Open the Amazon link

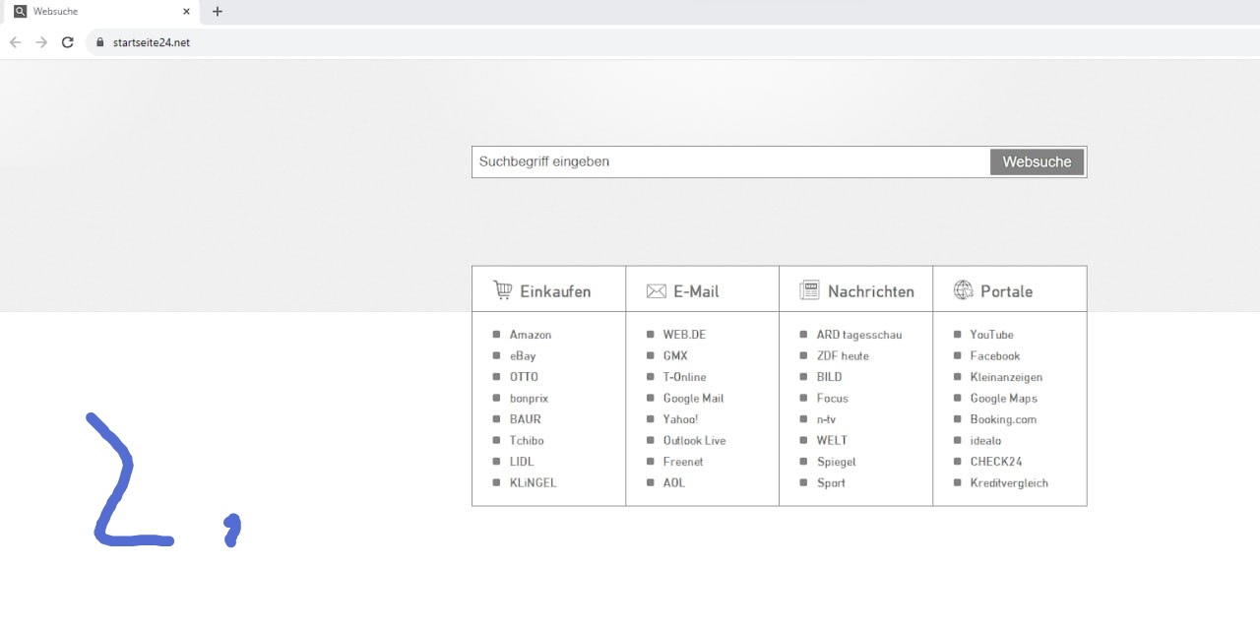pos(531,335)
